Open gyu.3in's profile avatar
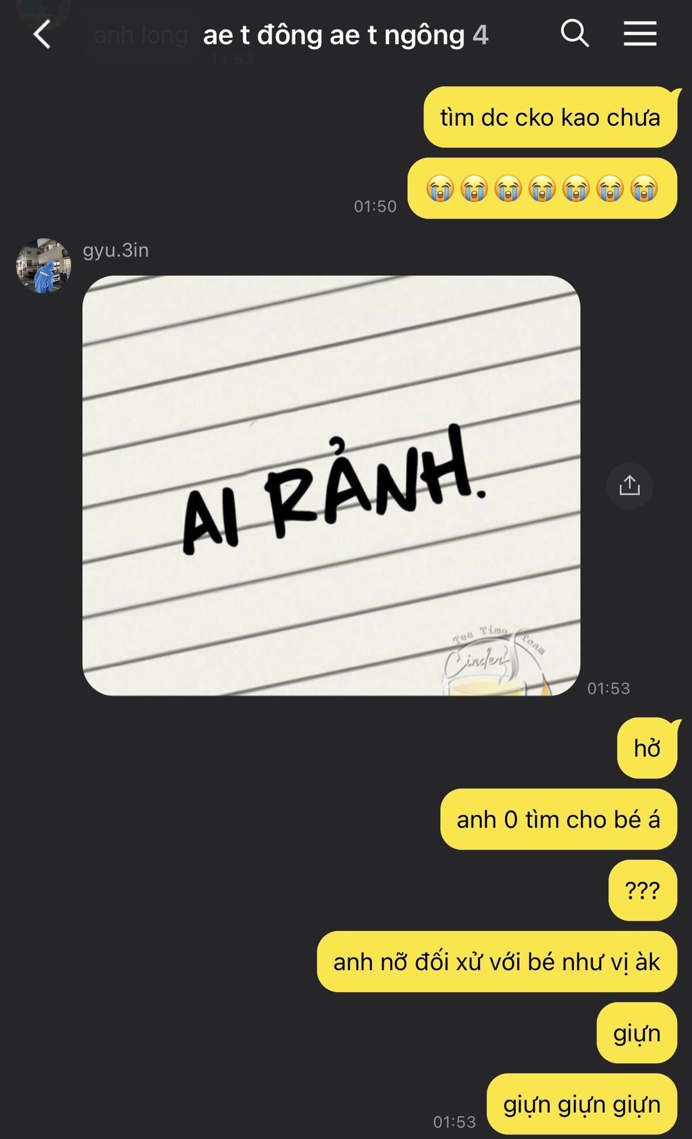Screen dimensions: 692x1139 43,266
